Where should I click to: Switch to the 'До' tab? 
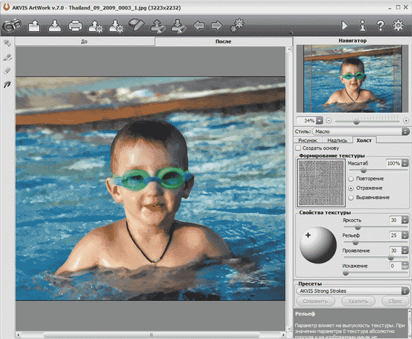85,42
